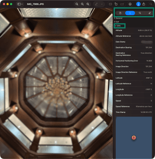Select the Longitude Reference row

(134, 95)
